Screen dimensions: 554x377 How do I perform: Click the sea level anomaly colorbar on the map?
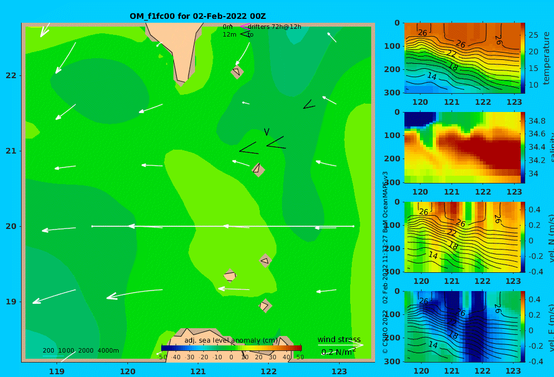231,348
